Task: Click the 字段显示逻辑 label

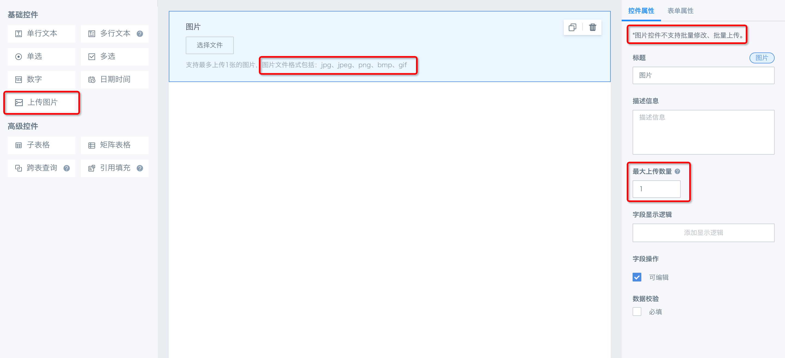Action: click(x=652, y=215)
